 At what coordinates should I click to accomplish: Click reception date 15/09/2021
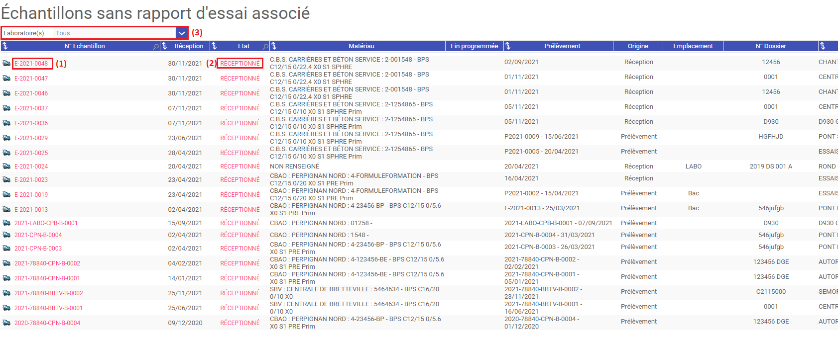pyautogui.click(x=185, y=223)
